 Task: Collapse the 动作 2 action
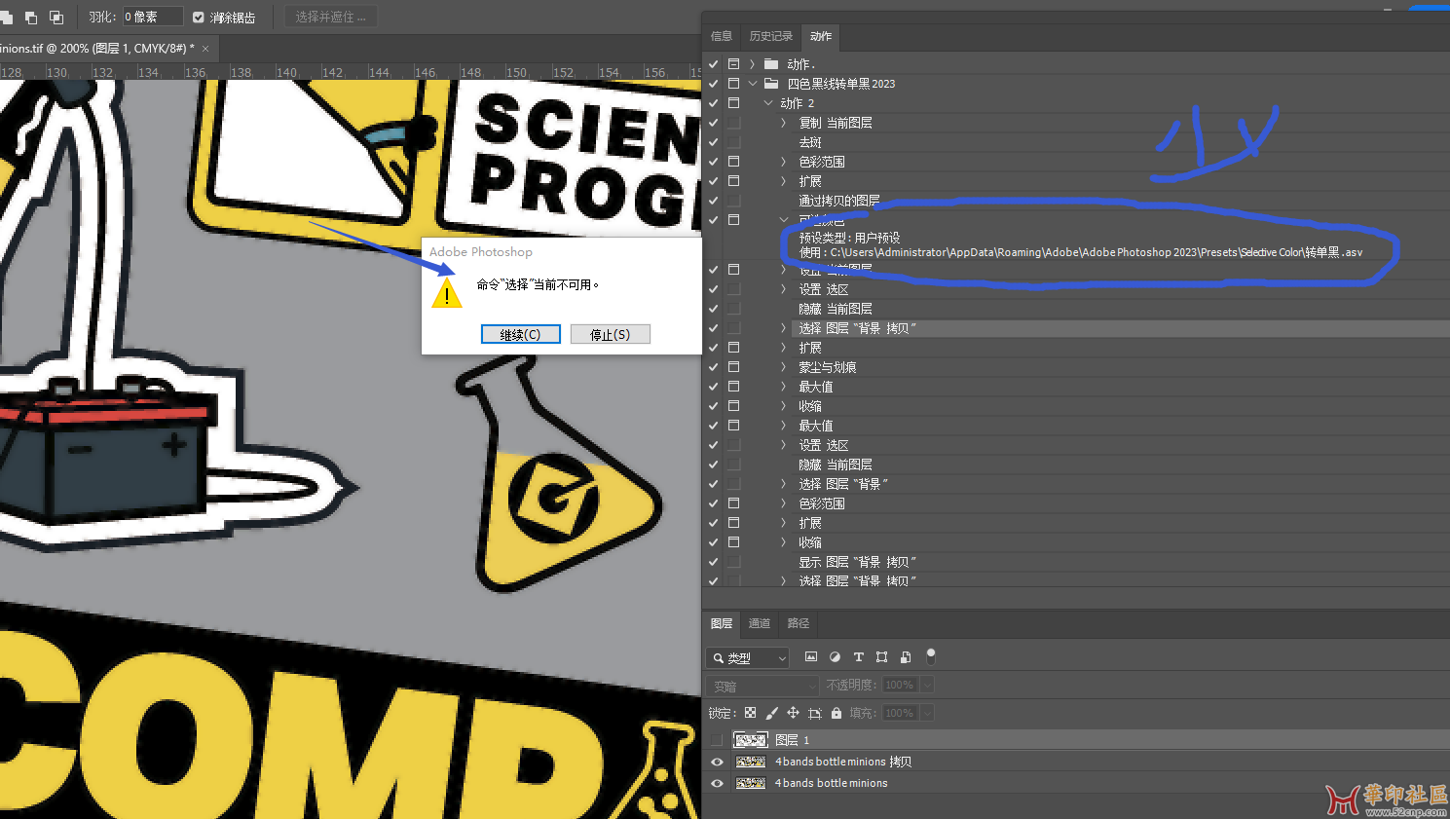click(x=768, y=103)
